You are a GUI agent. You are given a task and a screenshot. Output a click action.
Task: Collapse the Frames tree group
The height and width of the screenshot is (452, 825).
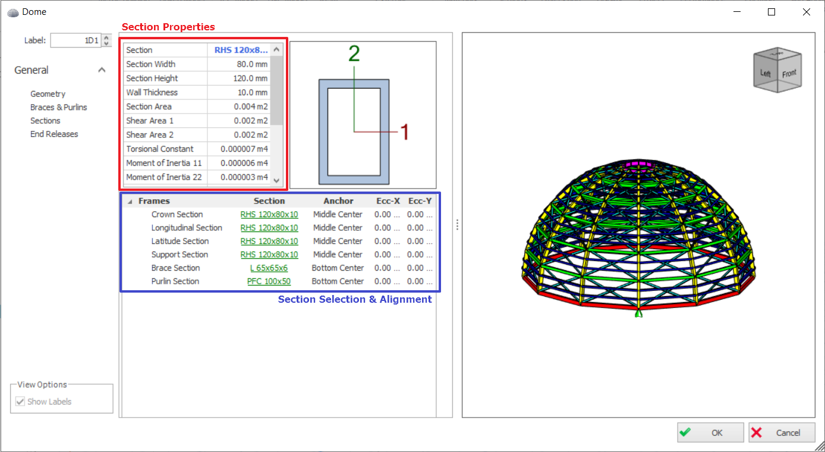(130, 202)
